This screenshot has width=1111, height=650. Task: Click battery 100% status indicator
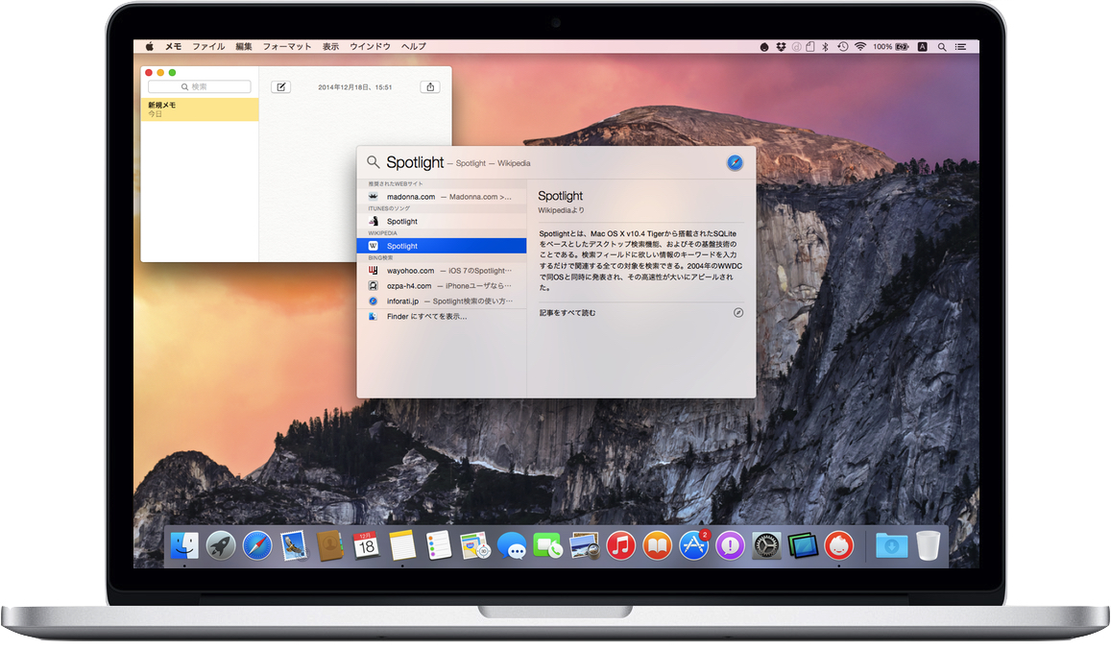[891, 47]
